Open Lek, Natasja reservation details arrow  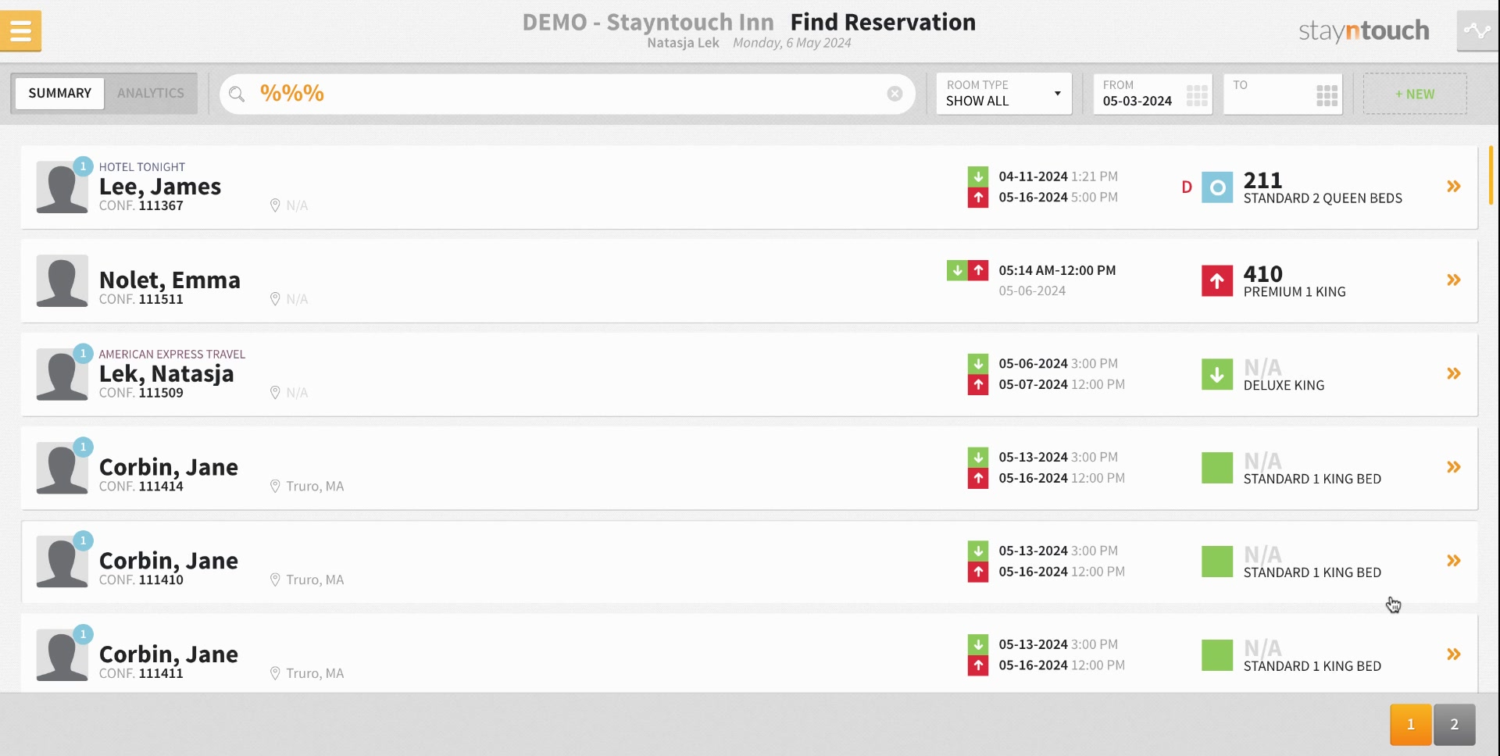(x=1453, y=374)
